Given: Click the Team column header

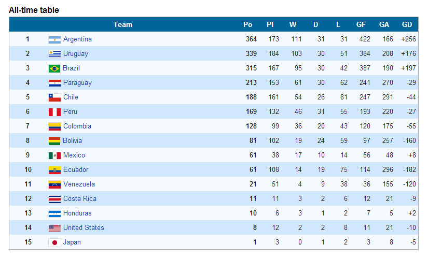Looking at the screenshot, I should 123,24.
